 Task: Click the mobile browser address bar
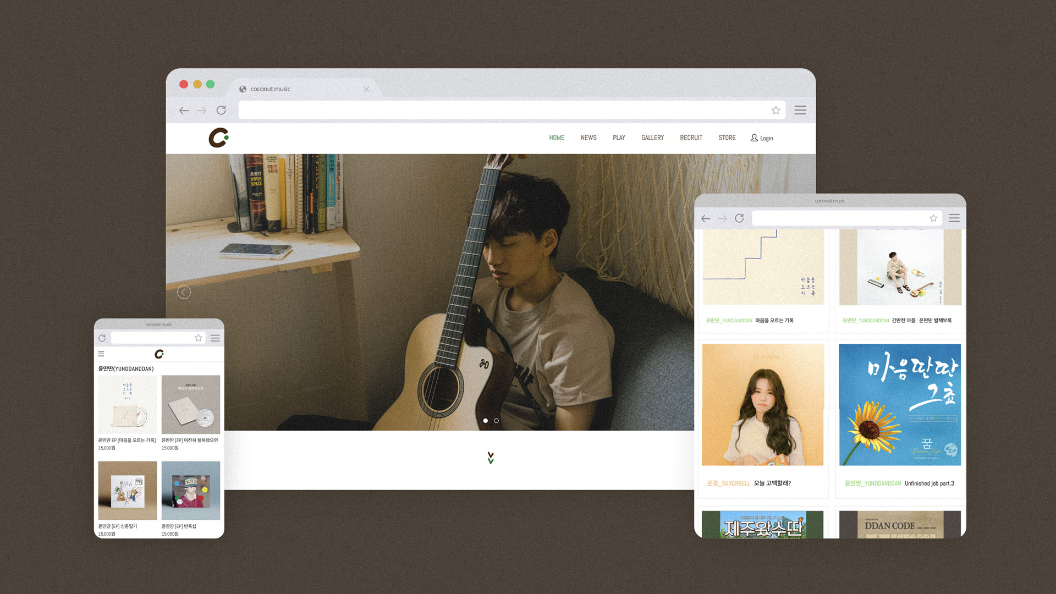point(158,338)
